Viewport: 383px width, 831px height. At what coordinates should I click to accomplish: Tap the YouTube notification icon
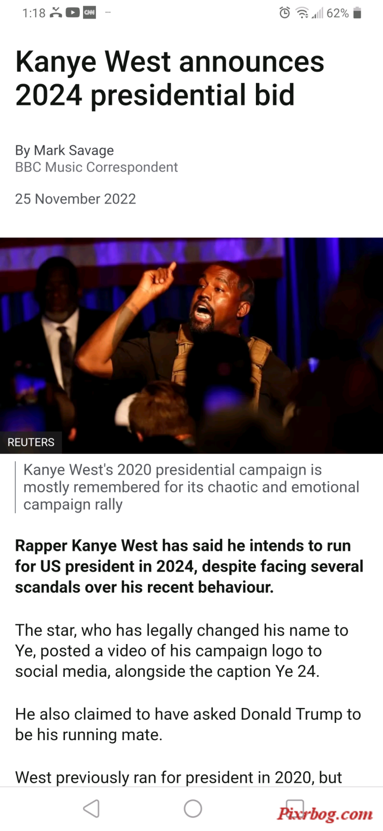click(73, 13)
